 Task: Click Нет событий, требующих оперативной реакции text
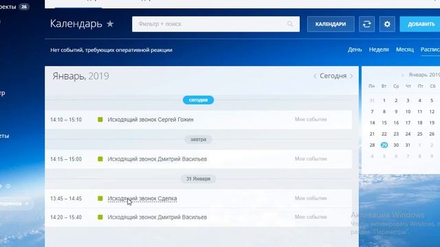[x=111, y=50]
